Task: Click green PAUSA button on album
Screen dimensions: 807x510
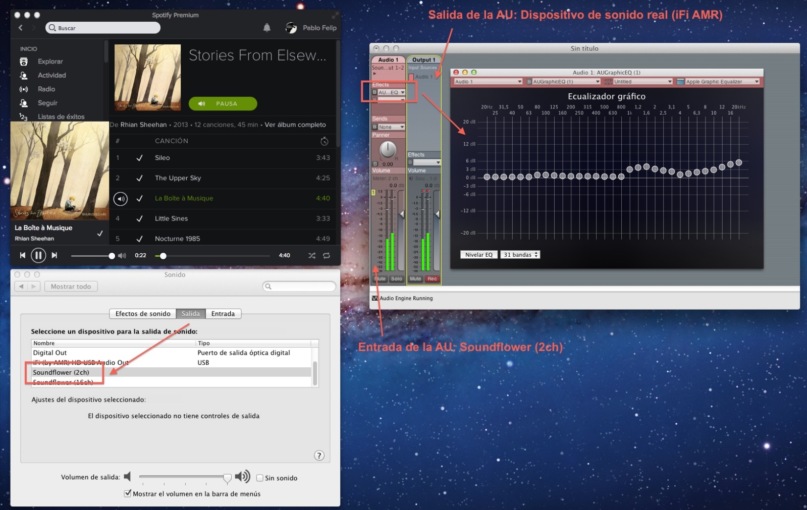Action: 223,103
